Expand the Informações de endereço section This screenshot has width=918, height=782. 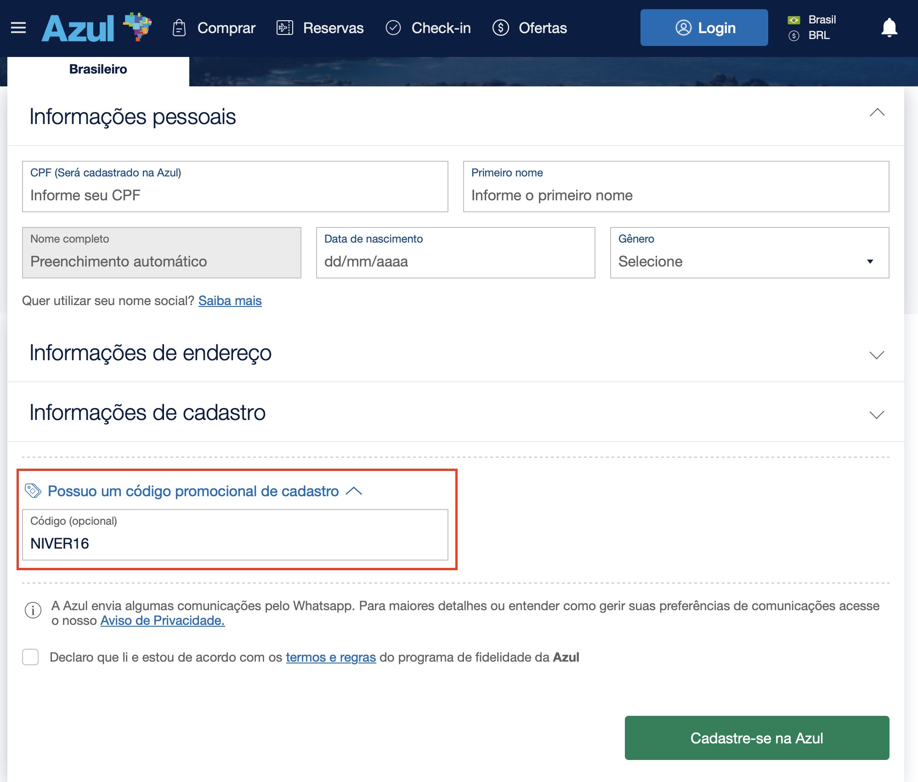877,355
